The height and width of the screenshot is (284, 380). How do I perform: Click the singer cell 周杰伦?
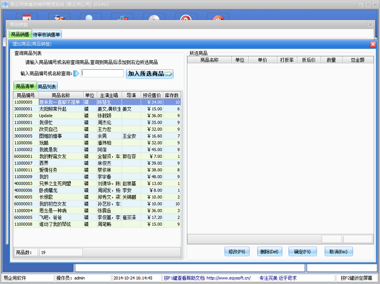pos(109,122)
